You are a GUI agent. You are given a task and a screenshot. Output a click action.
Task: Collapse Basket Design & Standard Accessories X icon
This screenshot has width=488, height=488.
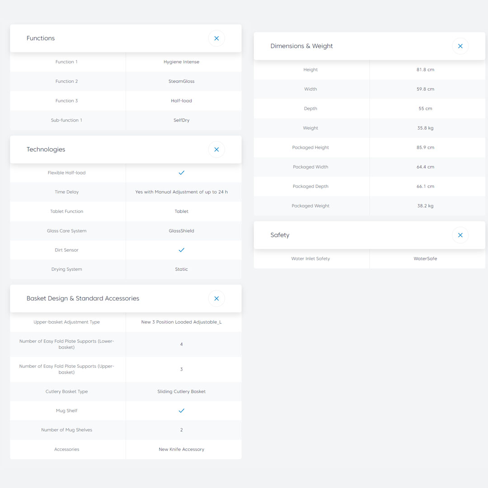point(216,299)
